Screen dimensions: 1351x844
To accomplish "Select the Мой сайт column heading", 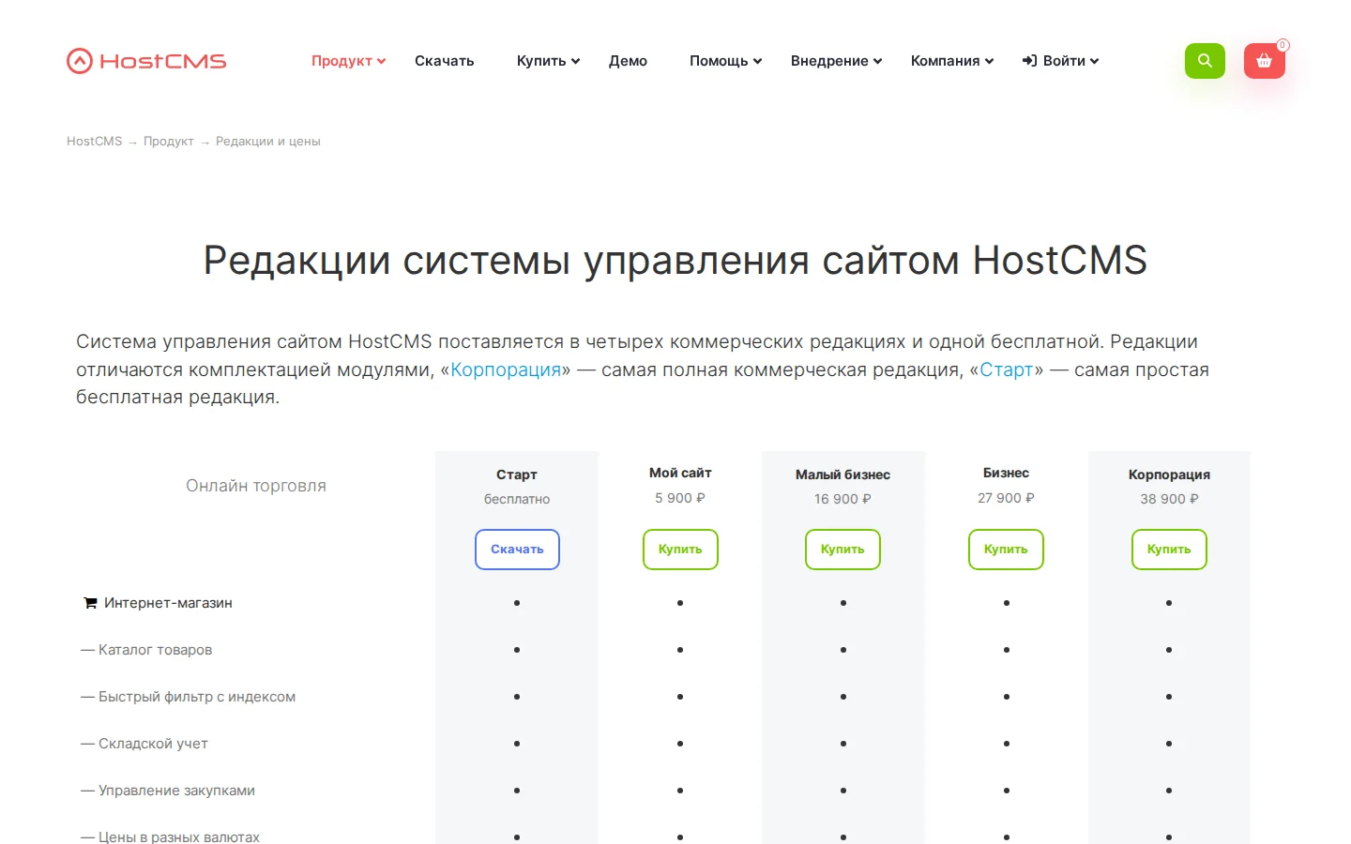I will (x=680, y=474).
